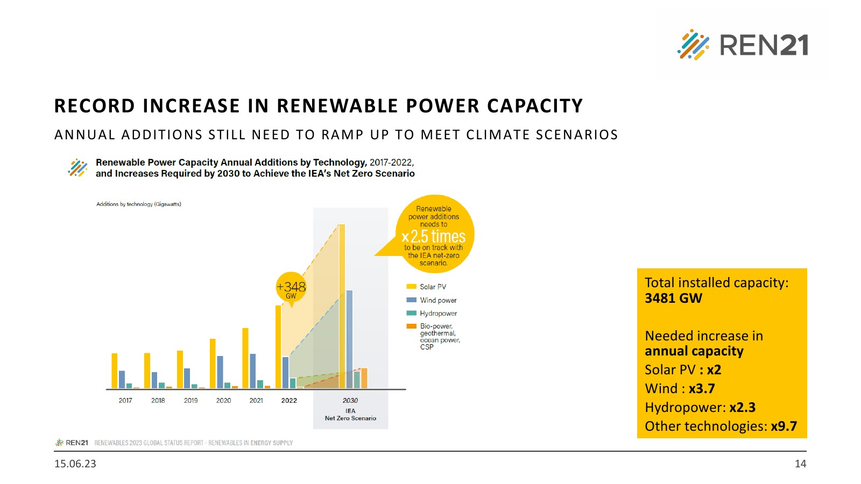Select the 2022 label on the chart axis
Image resolution: width=861 pixels, height=484 pixels.
pyautogui.click(x=289, y=401)
